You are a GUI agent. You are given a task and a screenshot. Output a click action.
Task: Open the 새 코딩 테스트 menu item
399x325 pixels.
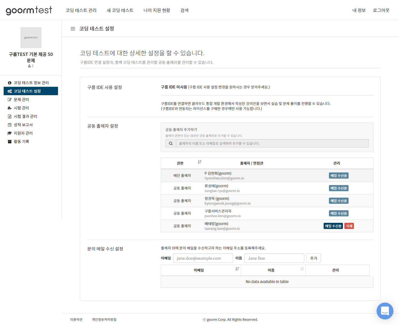pos(120,10)
